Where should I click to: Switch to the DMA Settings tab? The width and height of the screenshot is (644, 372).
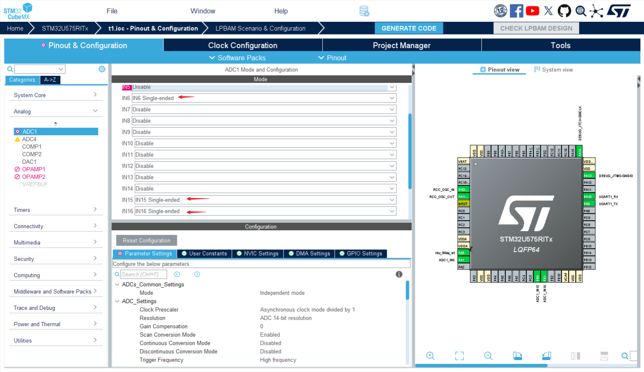point(309,253)
